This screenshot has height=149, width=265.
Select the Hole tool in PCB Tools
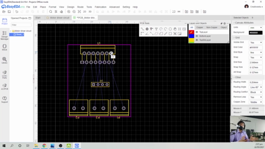[x=179, y=29]
